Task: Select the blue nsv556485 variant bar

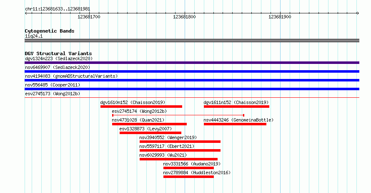Action: (x=192, y=89)
